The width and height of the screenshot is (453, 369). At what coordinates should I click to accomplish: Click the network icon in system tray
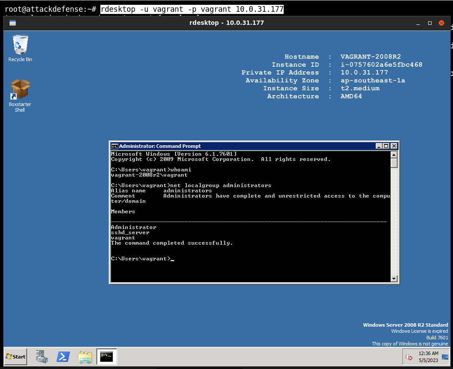(x=445, y=357)
